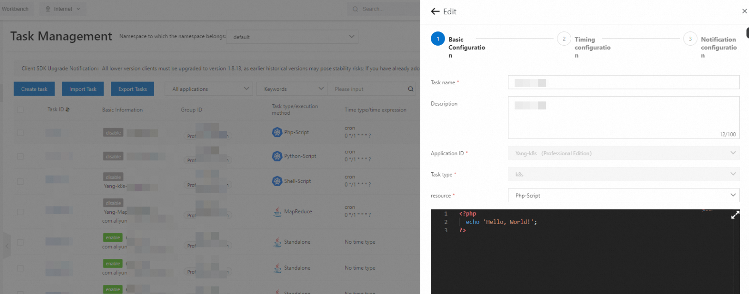Click Time type/time expression column header
The image size is (749, 294).
tap(375, 110)
